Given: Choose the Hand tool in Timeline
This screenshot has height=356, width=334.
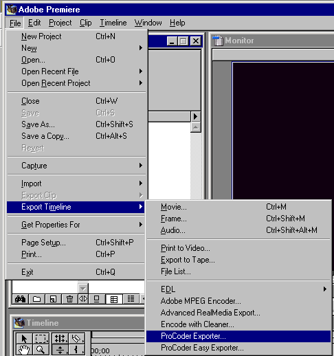Looking at the screenshot, I should [x=24, y=350].
